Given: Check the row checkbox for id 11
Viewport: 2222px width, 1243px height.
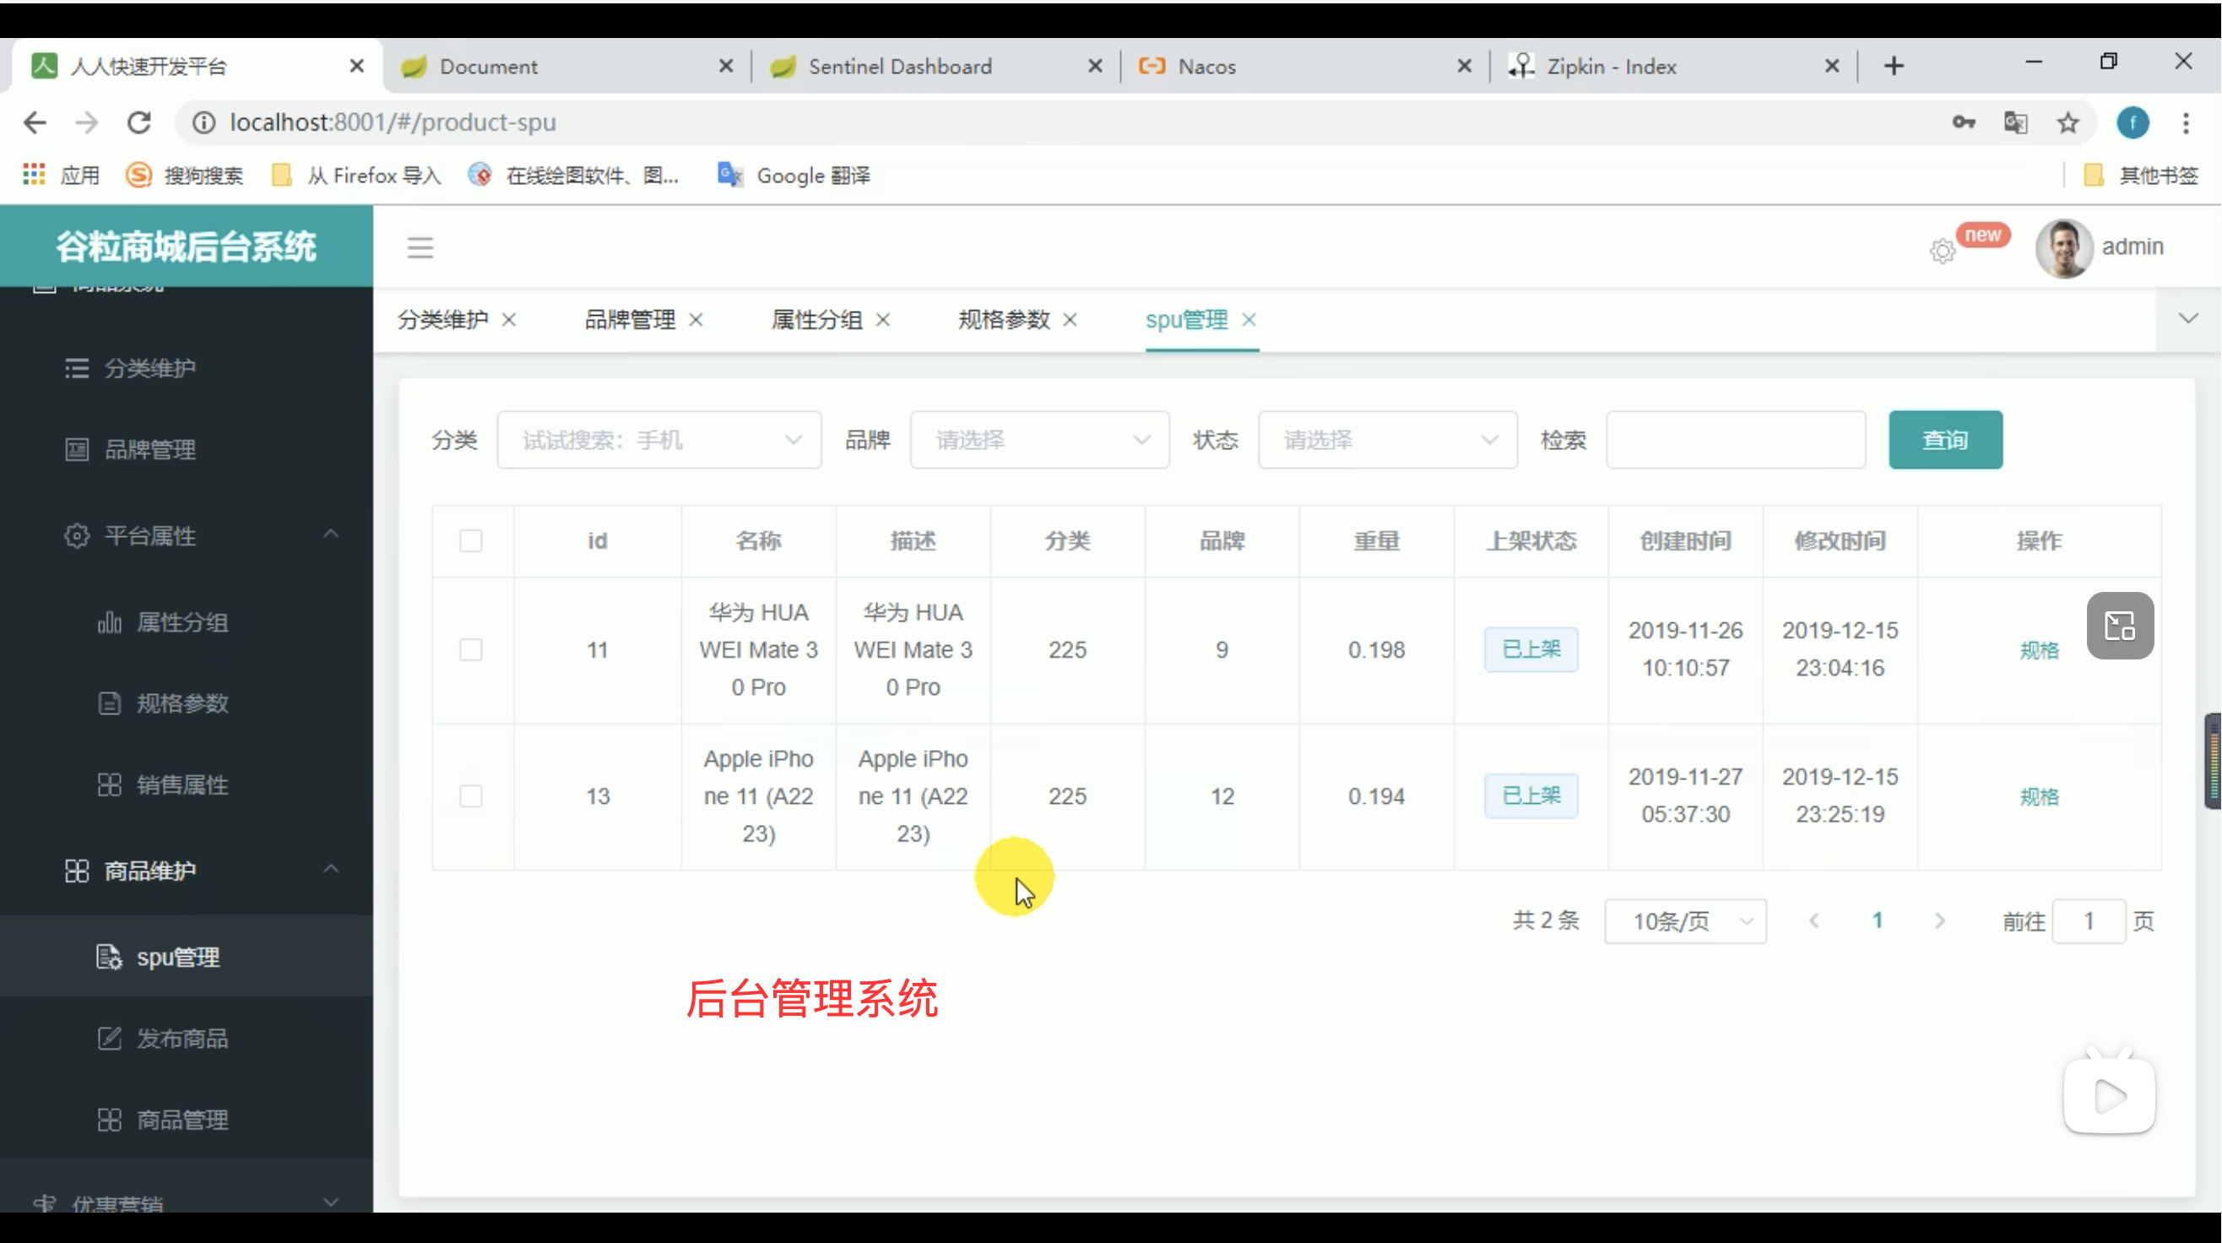Looking at the screenshot, I should coord(471,649).
